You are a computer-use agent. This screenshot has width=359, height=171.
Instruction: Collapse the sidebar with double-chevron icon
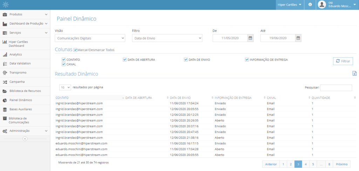(25, 138)
